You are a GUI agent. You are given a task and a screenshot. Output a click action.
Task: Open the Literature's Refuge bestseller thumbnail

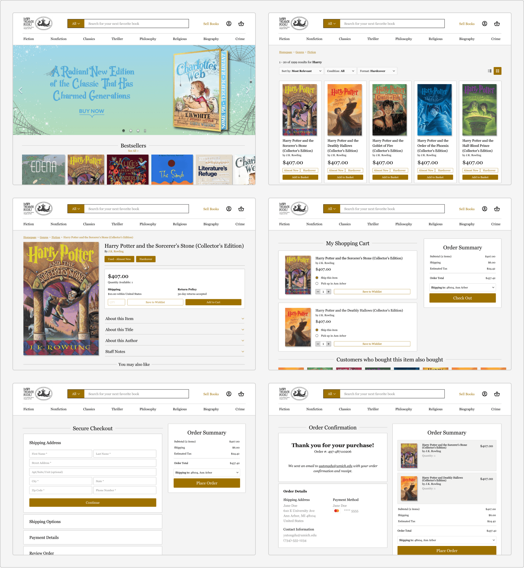tap(214, 170)
